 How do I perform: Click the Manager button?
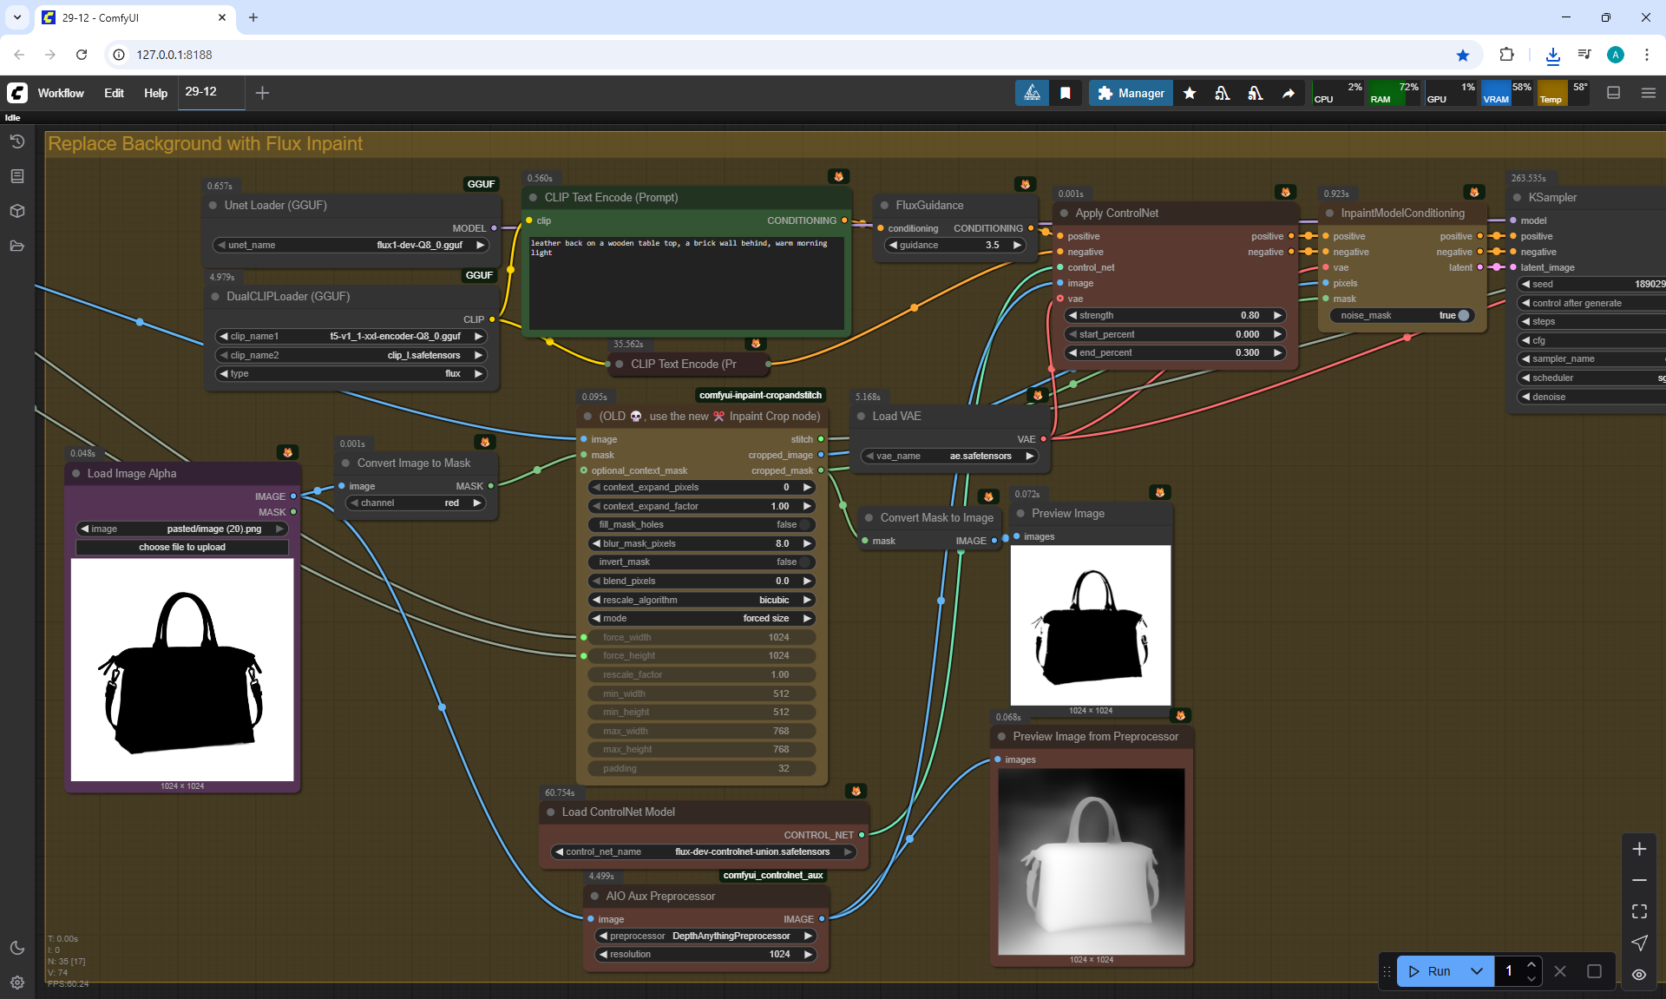pyautogui.click(x=1131, y=93)
